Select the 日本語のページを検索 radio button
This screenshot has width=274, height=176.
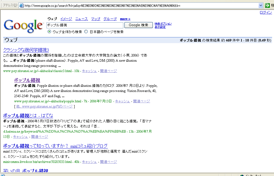pos(86,32)
